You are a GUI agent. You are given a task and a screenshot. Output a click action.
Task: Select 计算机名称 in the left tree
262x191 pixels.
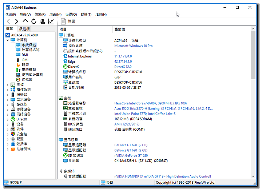[x=28, y=50]
